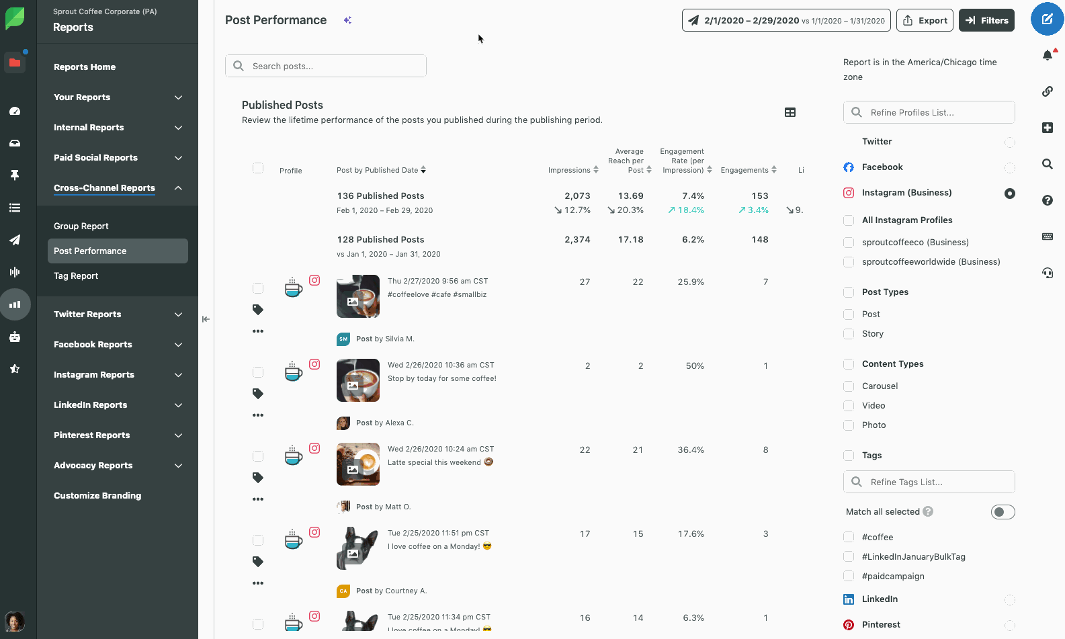This screenshot has height=639, width=1065.
Task: Open the Latte special post thumbnail
Action: (358, 464)
